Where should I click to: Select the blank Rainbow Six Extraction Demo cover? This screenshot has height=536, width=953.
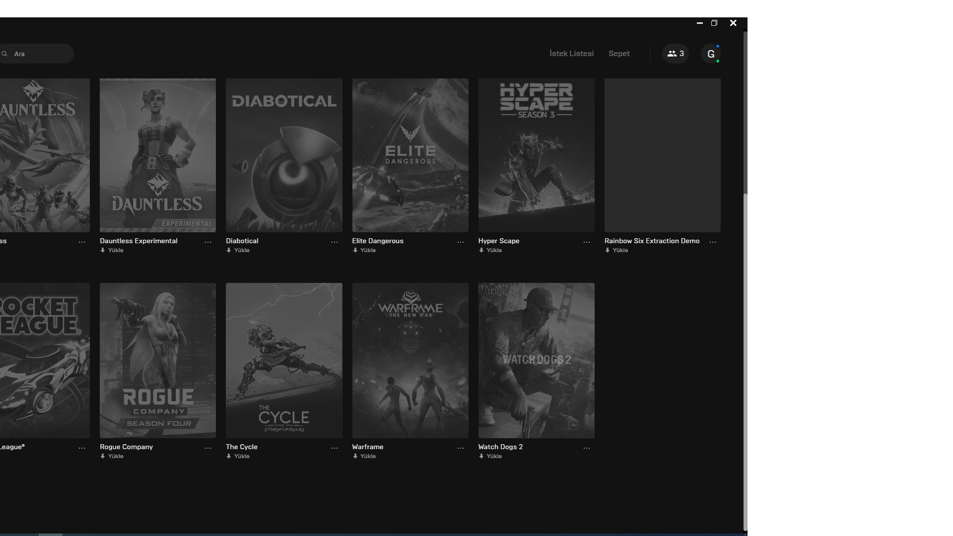[x=663, y=155]
